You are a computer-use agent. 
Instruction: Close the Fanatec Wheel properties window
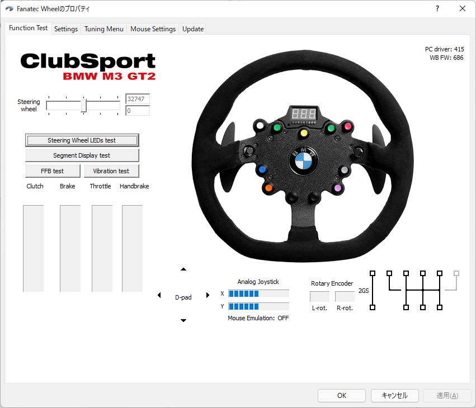(463, 8)
